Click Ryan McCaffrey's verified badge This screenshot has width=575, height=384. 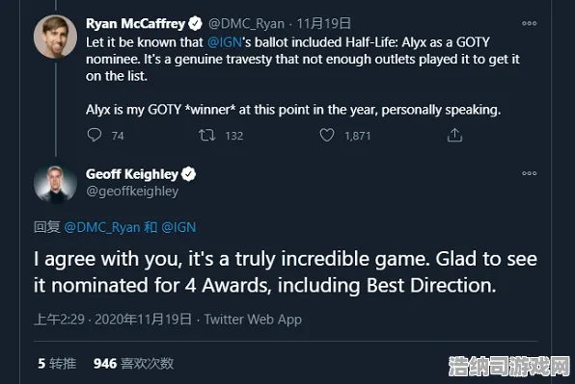[195, 24]
